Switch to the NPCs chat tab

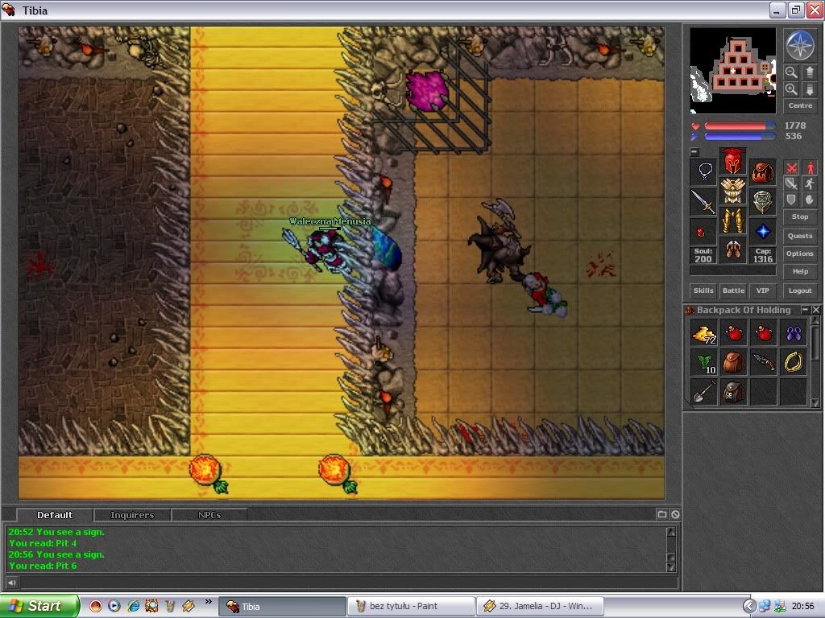(209, 515)
